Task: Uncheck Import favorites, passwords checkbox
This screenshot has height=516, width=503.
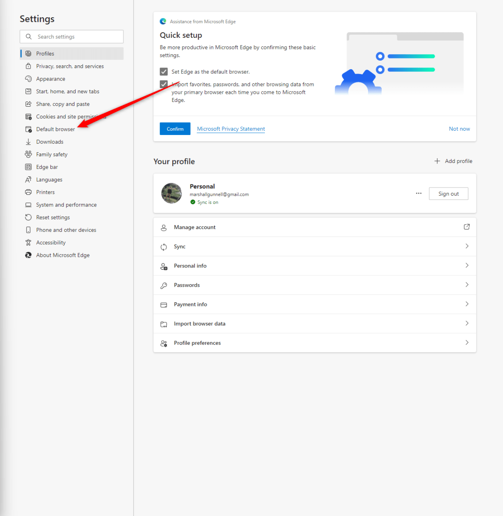Action: tap(164, 84)
